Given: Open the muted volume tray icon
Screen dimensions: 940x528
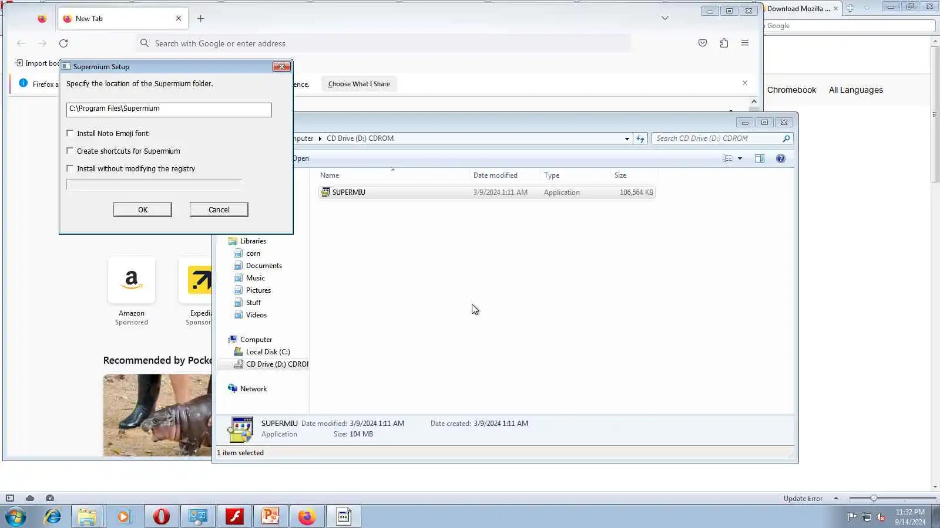Looking at the screenshot, I should (881, 517).
